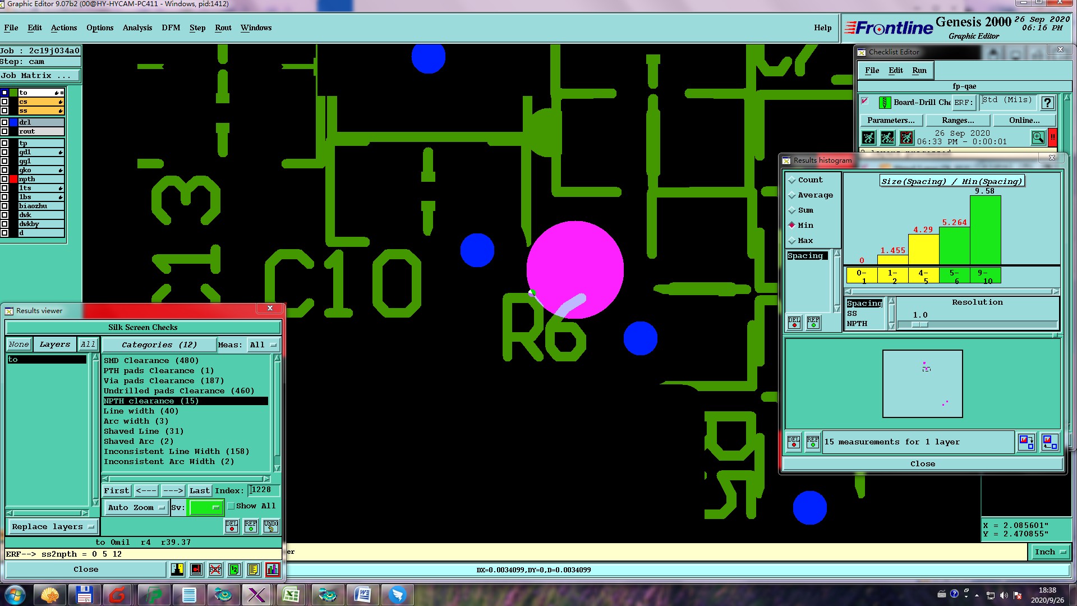Enable the Show All checkbox

(x=231, y=506)
